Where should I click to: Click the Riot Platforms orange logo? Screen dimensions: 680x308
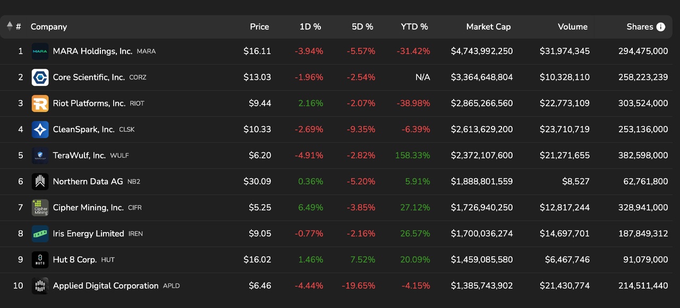40,104
